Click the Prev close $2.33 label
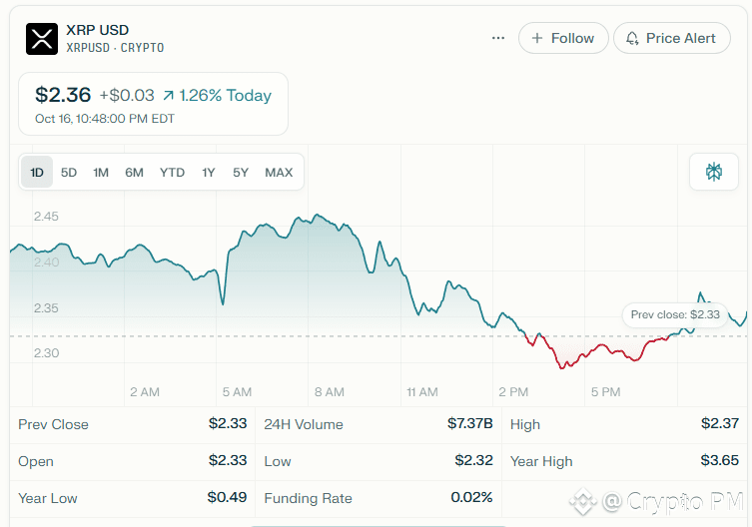752x527 pixels. coord(675,314)
